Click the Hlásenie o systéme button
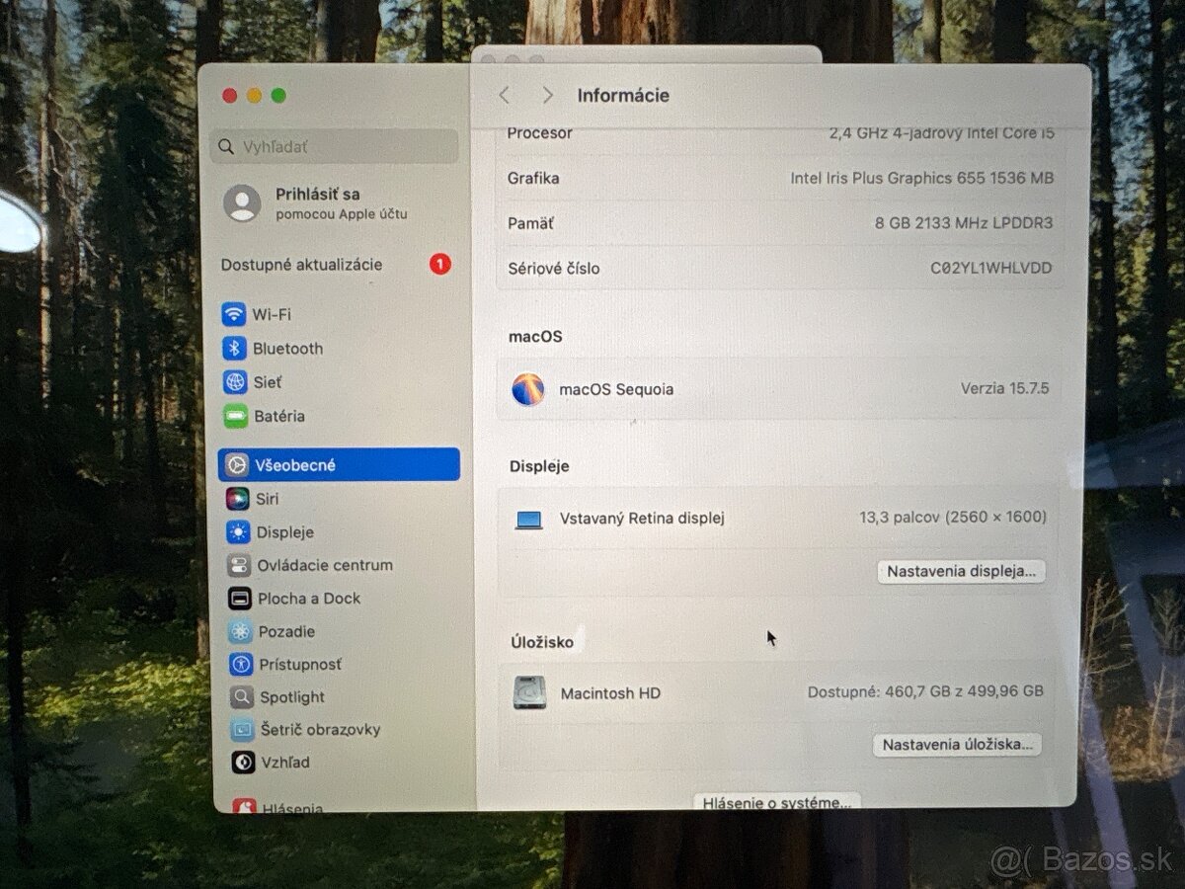Screen dimensions: 1185x889 [776, 802]
